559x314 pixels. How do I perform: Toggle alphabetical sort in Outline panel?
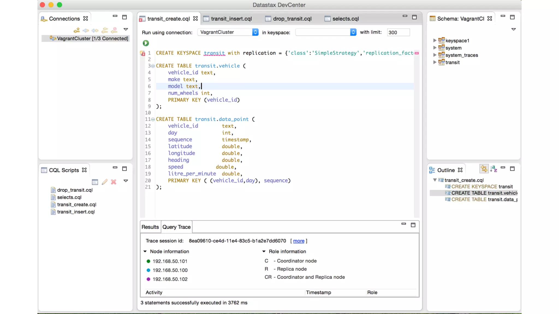click(493, 169)
